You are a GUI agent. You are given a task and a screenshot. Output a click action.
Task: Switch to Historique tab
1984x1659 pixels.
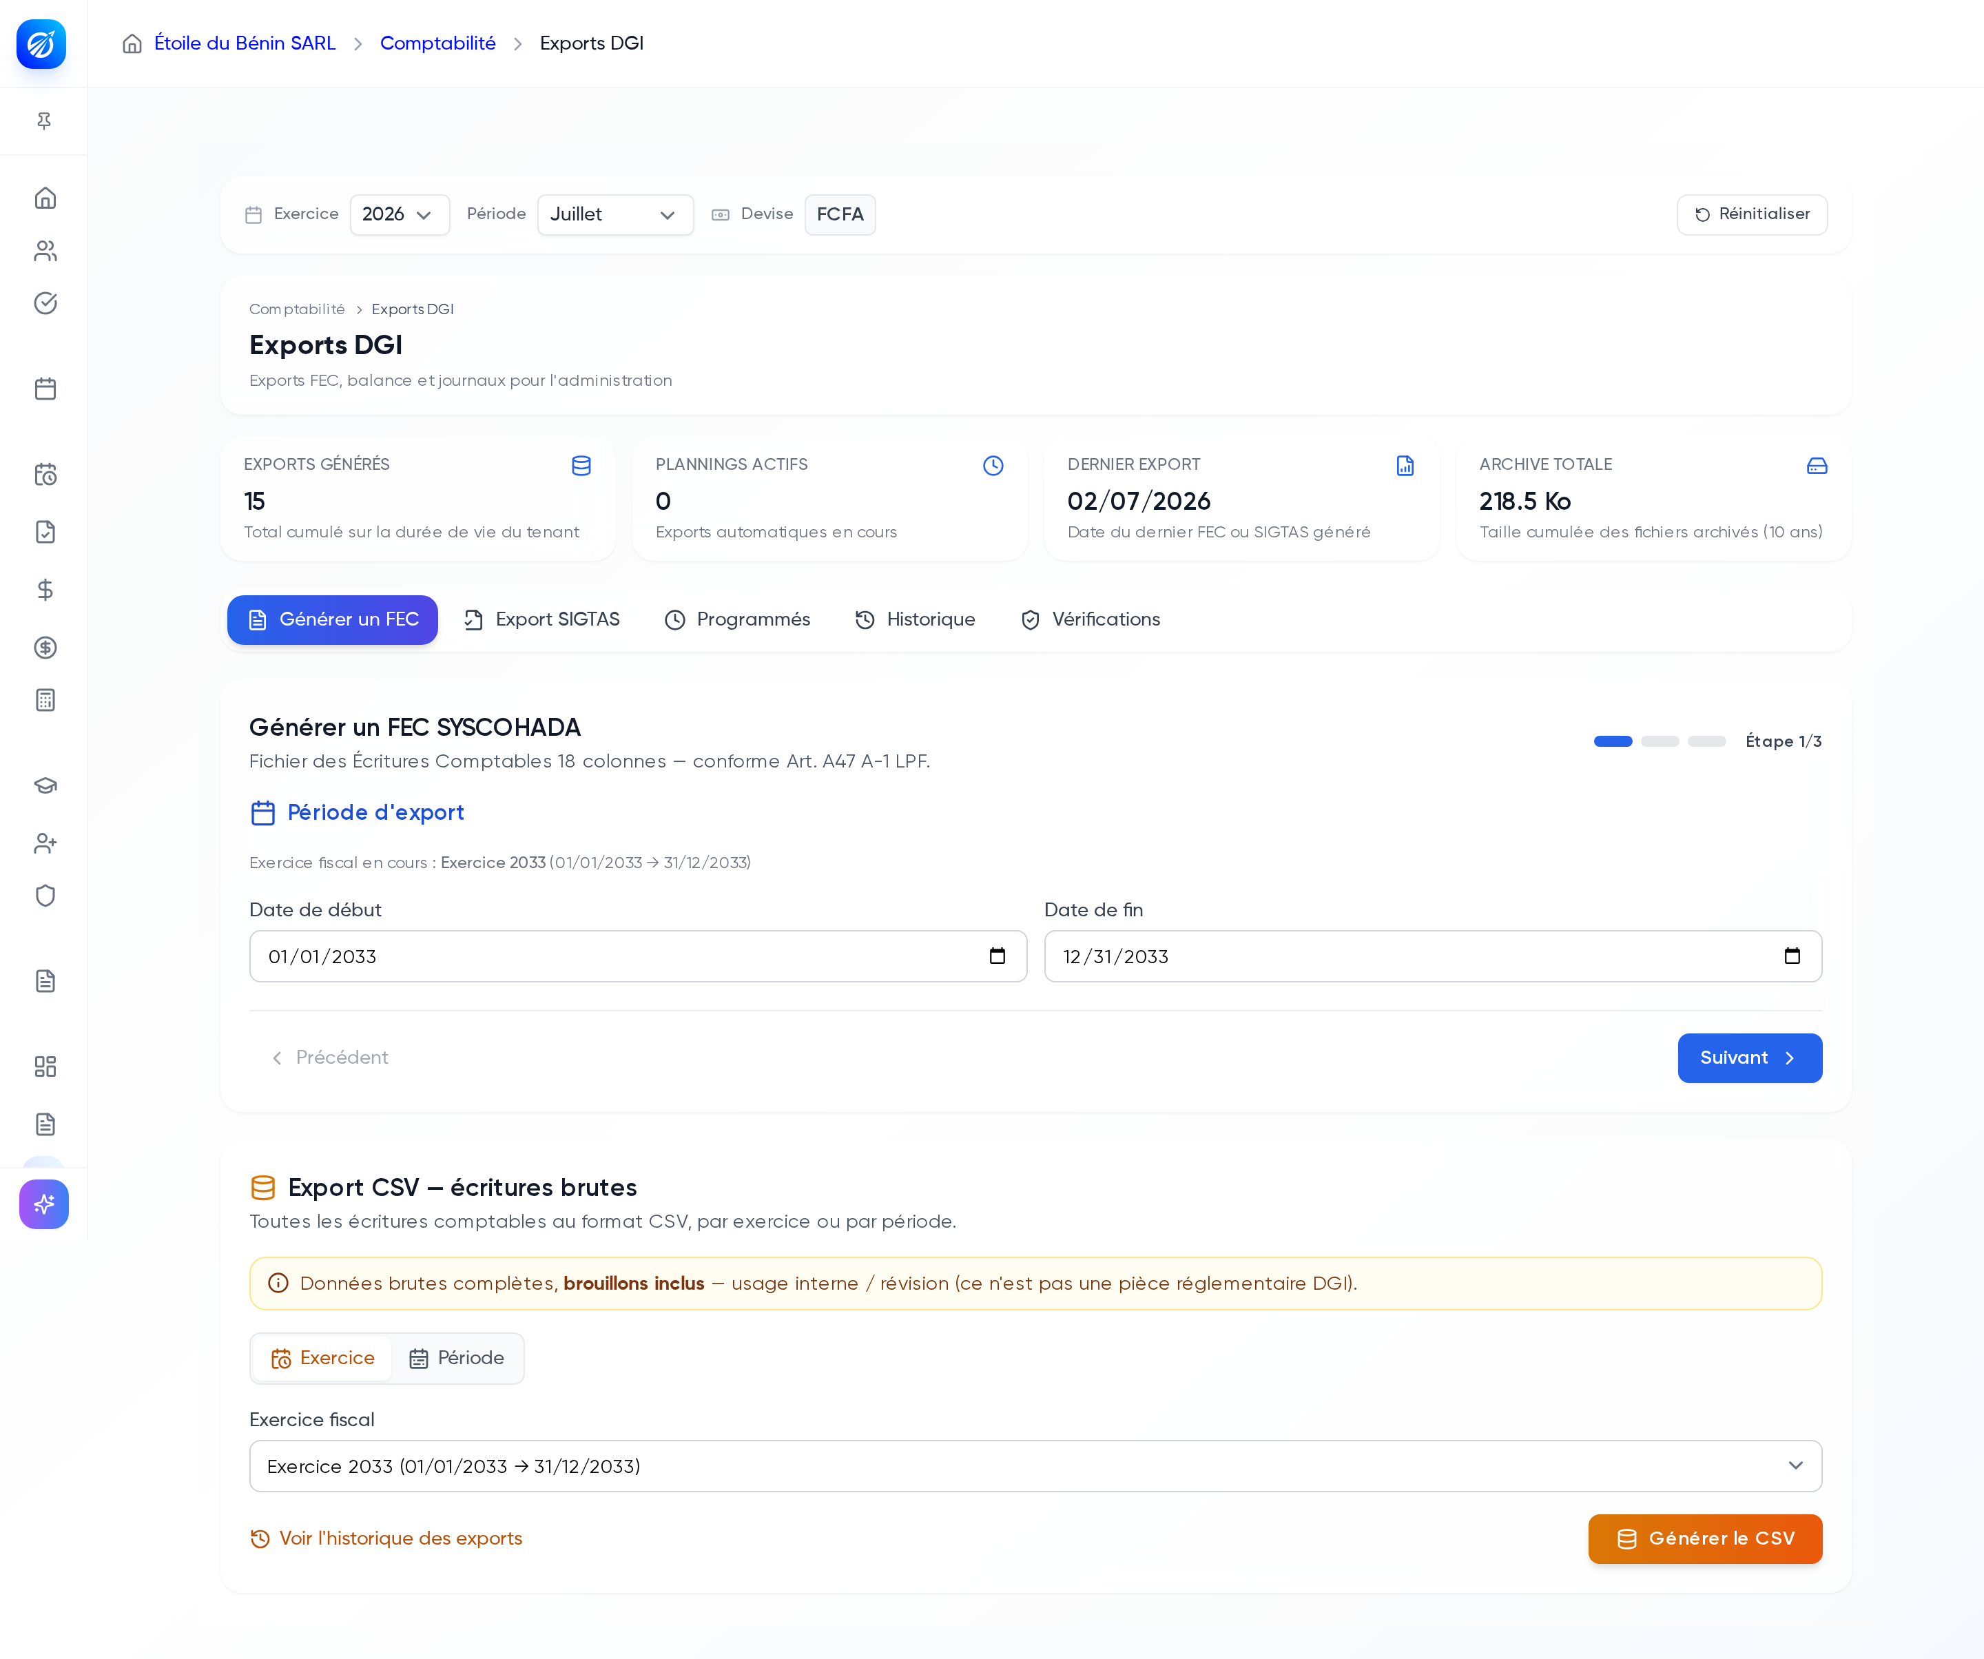click(x=915, y=620)
